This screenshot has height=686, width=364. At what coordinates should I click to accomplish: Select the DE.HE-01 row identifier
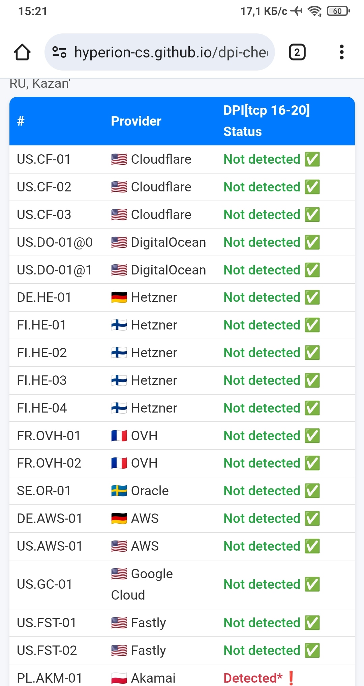click(x=44, y=297)
